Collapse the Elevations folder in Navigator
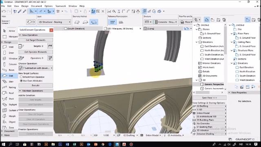Viewport: 261px width, 147px height. (197, 42)
